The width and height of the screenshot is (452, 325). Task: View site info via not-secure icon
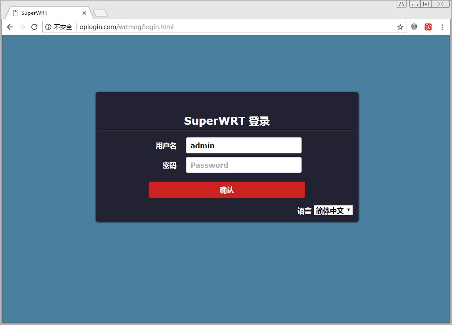(48, 27)
